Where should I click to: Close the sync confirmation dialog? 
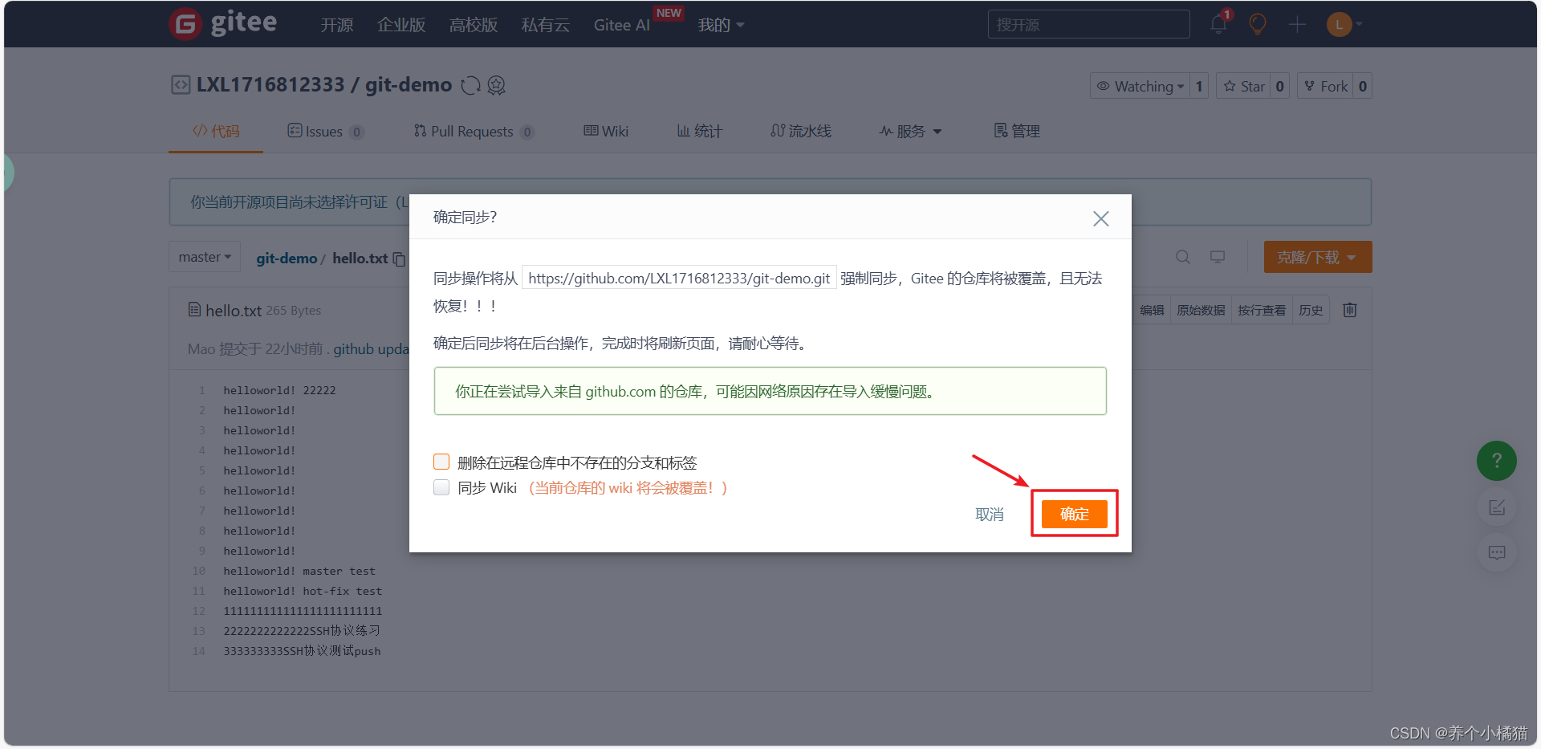(x=1101, y=218)
